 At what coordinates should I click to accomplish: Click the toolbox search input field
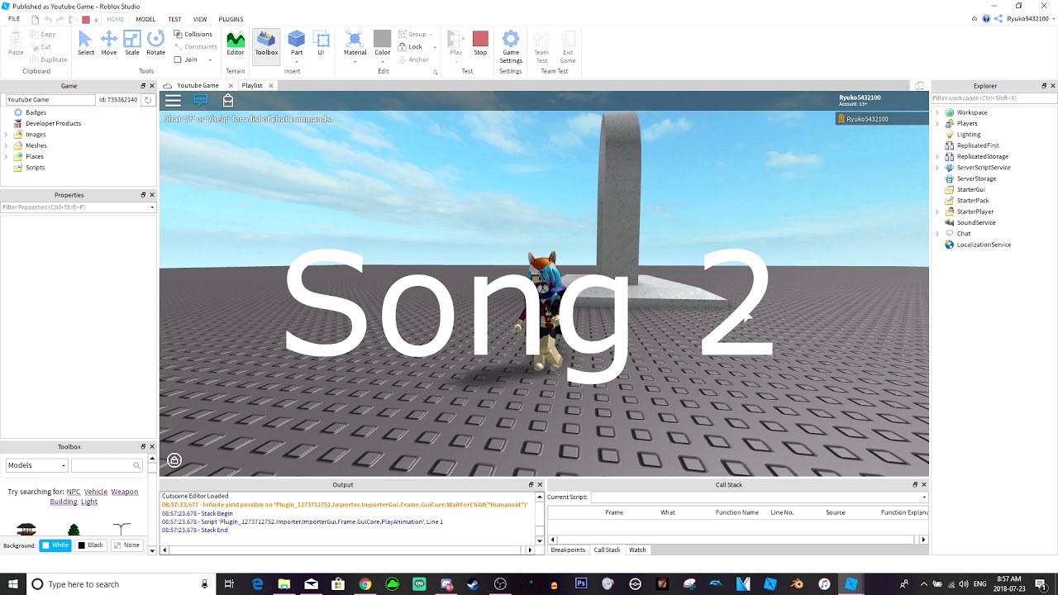click(x=102, y=465)
